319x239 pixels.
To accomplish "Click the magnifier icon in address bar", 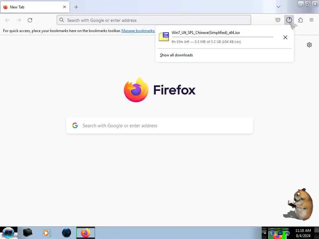I will coord(62,20).
